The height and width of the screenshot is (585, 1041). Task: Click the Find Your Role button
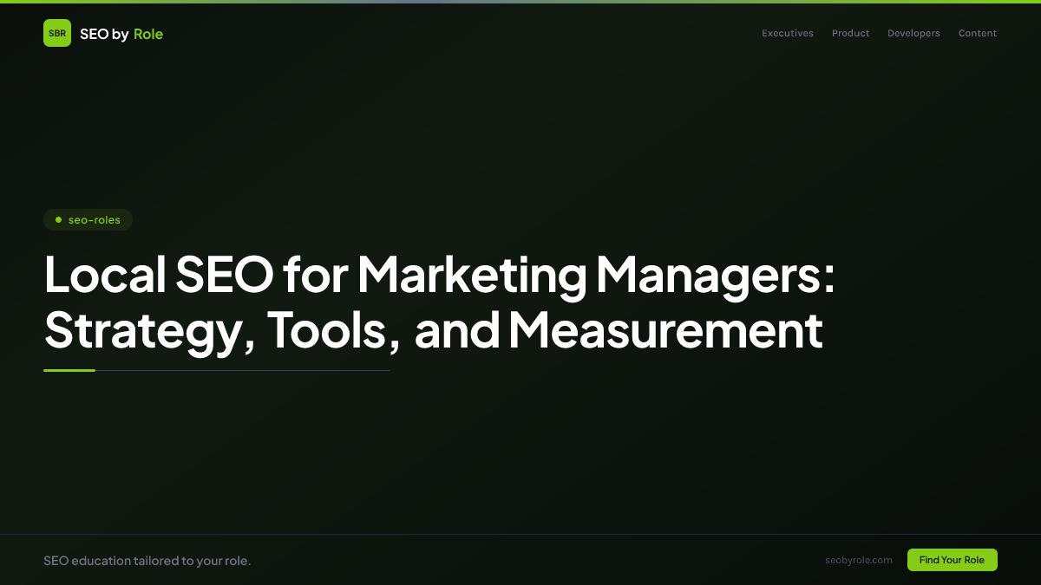(952, 560)
